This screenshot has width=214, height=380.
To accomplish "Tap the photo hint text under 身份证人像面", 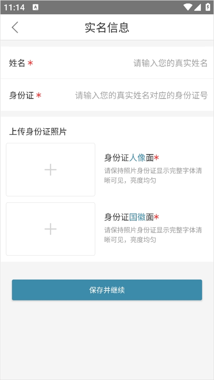I will pyautogui.click(x=153, y=175).
